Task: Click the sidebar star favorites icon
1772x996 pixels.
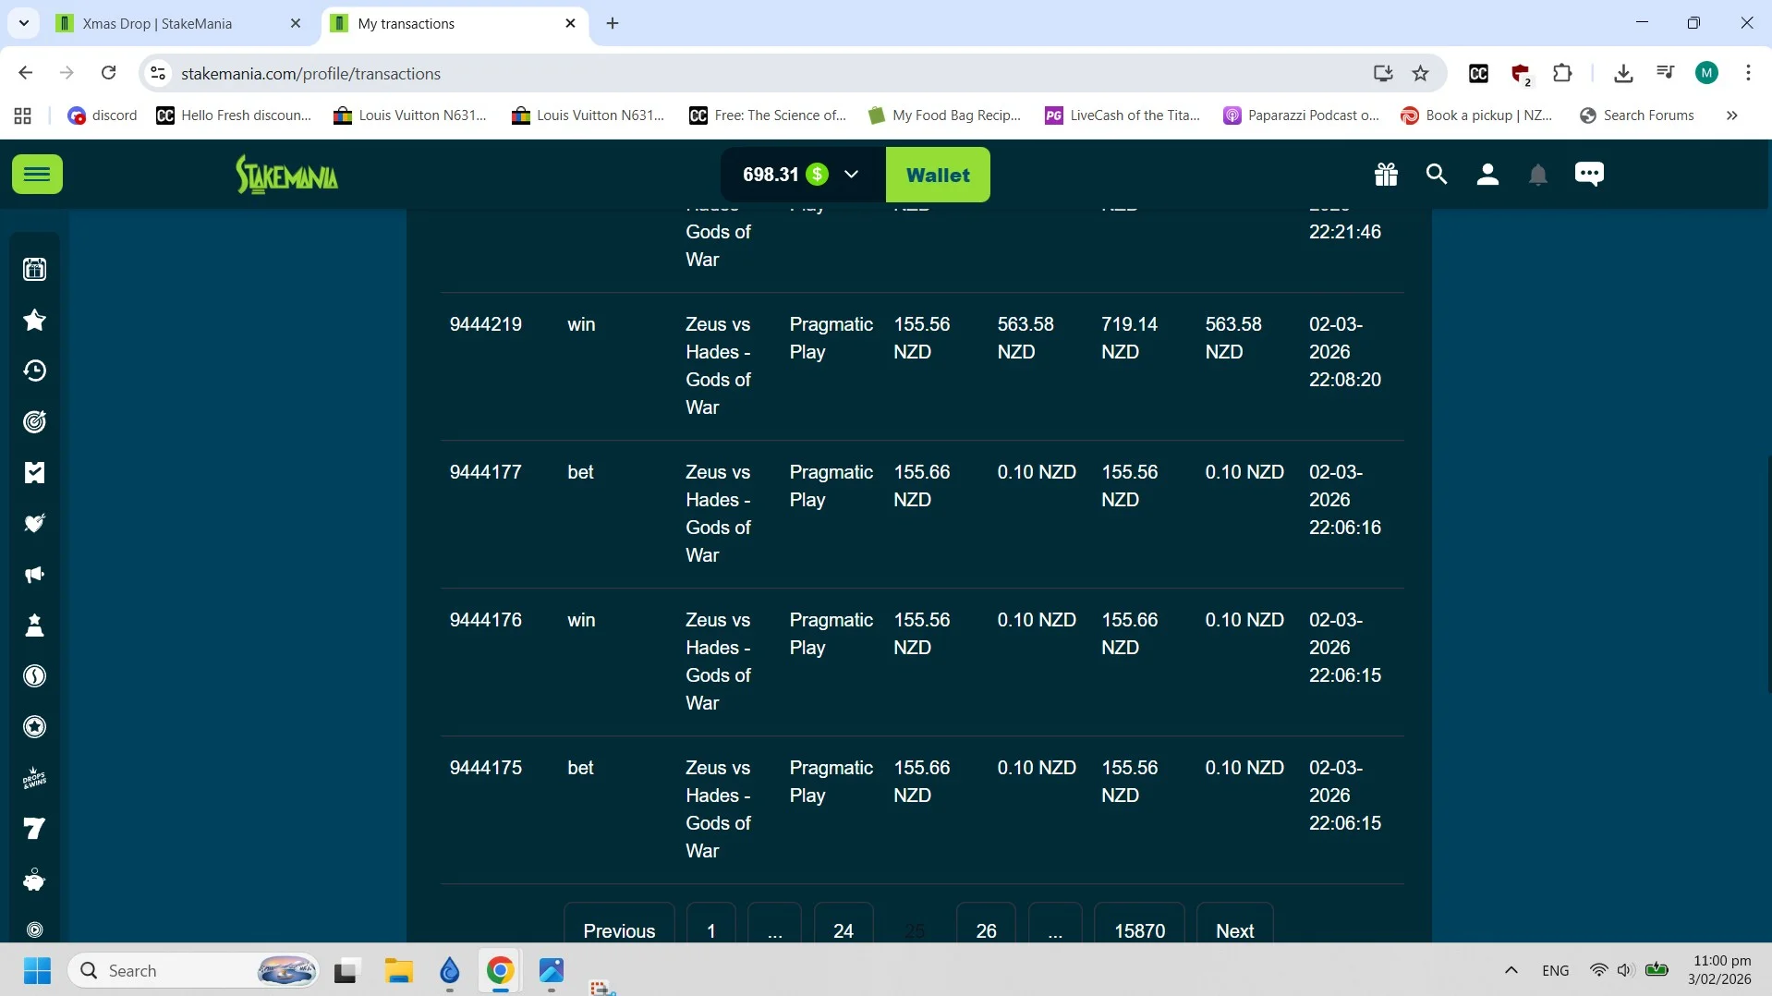Action: [35, 320]
